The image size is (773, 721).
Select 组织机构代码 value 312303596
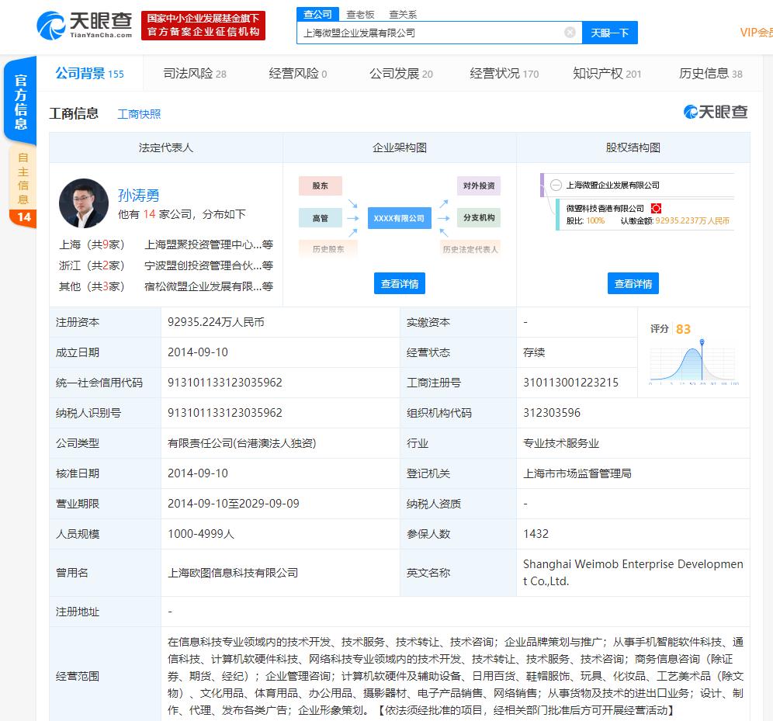[552, 412]
